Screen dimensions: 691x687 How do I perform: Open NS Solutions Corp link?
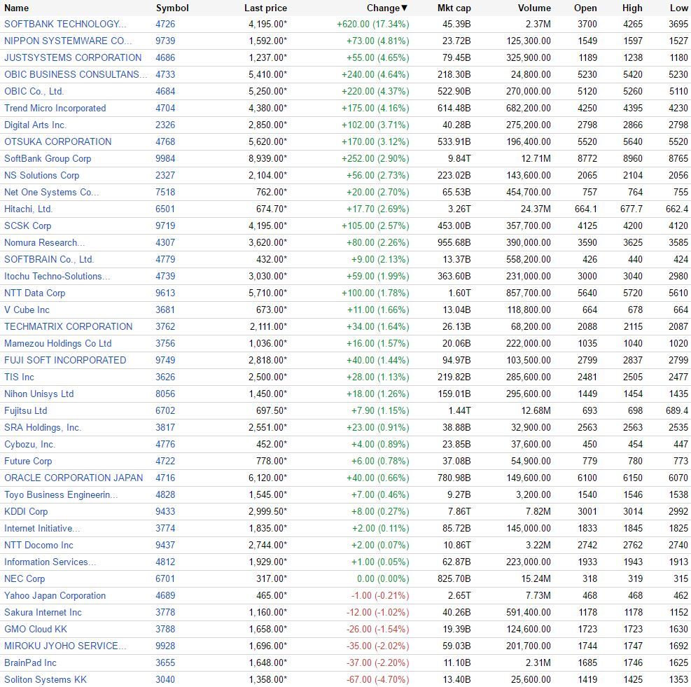(42, 175)
